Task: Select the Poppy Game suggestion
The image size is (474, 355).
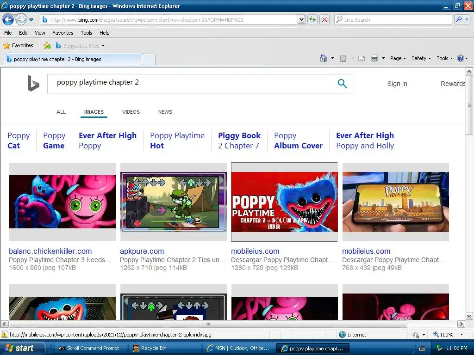Action: tap(54, 141)
